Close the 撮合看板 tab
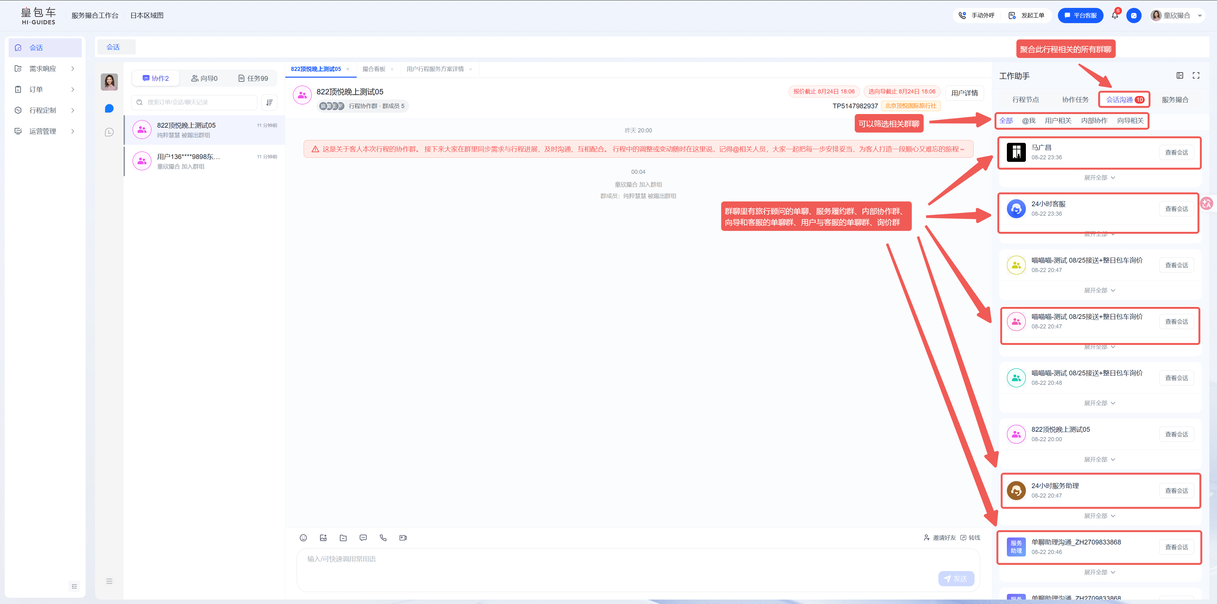This screenshot has height=604, width=1217. point(392,69)
